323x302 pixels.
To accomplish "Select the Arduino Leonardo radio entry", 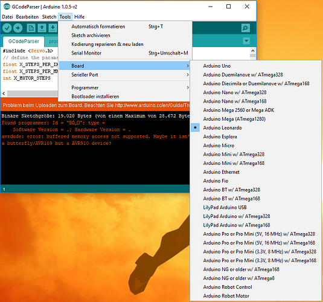I will point(256,128).
